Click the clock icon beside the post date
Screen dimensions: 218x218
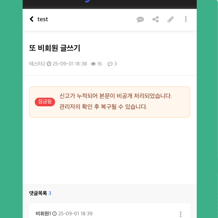[49, 64]
